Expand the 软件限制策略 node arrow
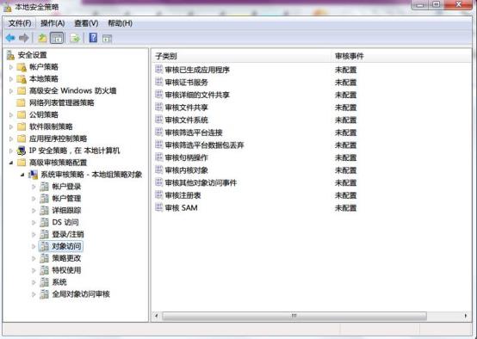The height and width of the screenshot is (339, 477). [x=11, y=126]
